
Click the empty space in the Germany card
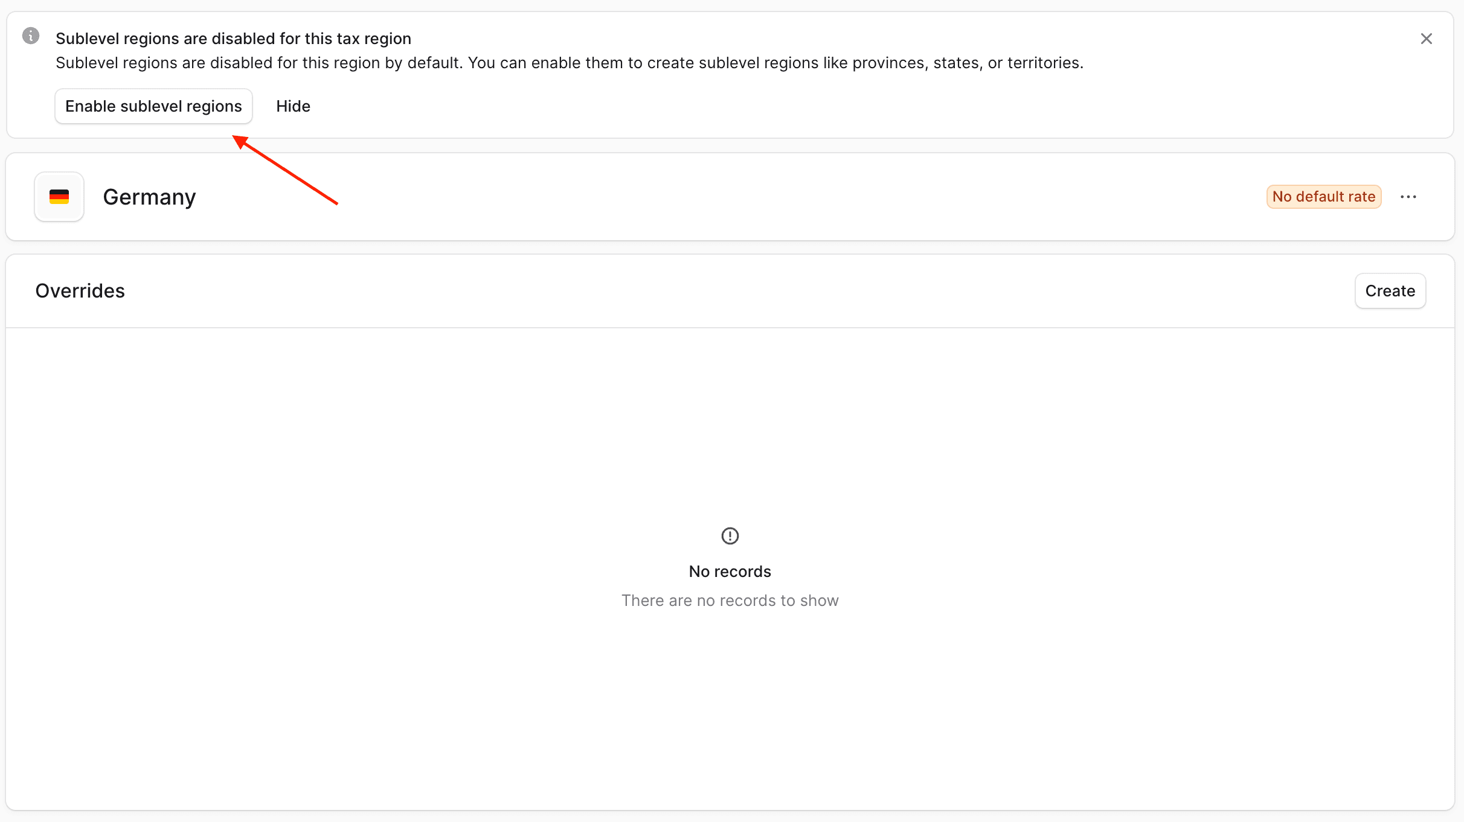(725, 197)
